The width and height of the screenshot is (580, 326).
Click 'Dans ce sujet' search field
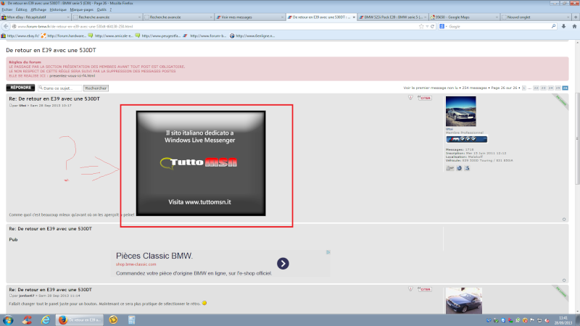[x=60, y=88]
